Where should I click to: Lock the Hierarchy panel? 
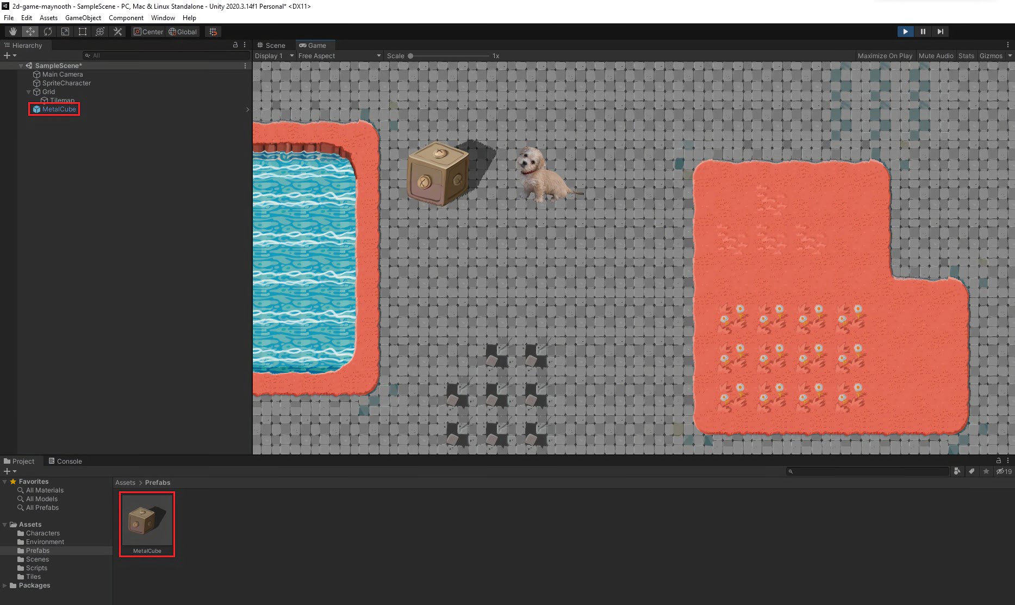(235, 45)
